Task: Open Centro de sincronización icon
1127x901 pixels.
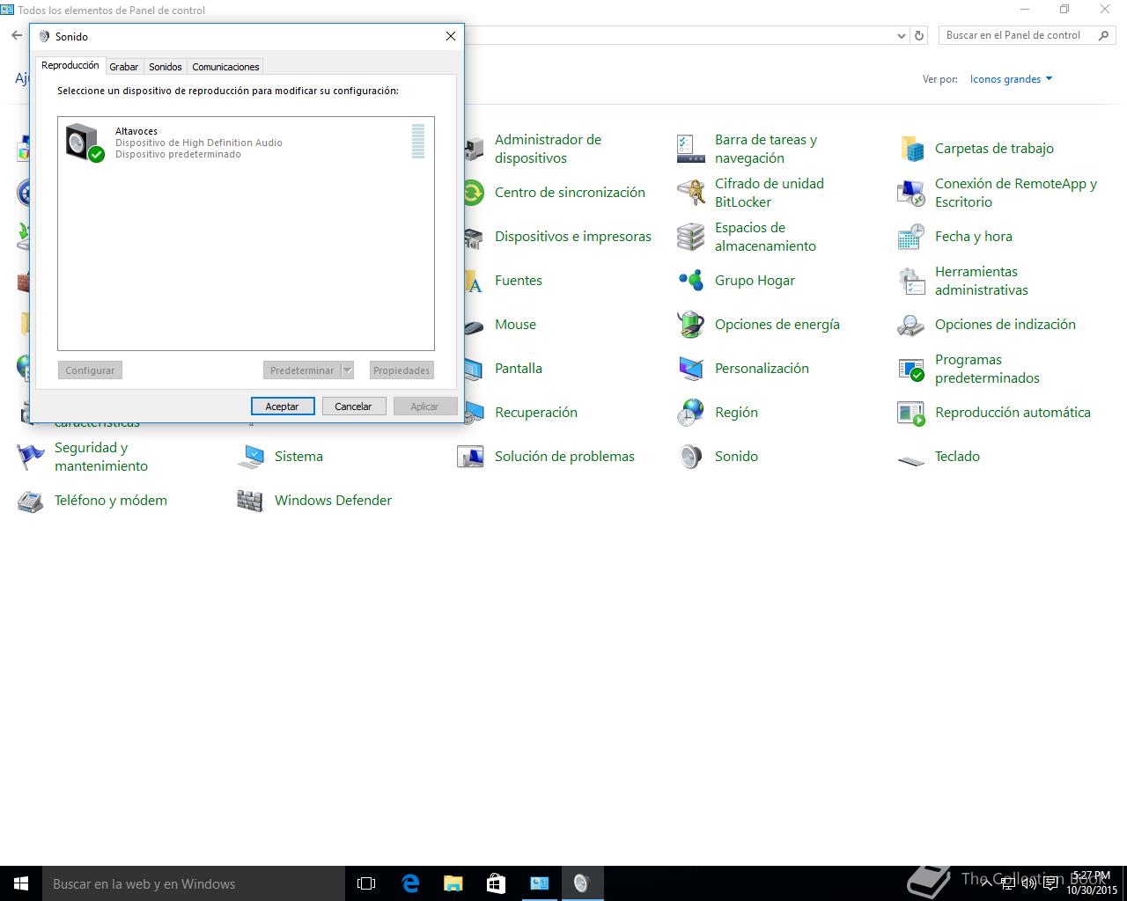Action: [474, 193]
